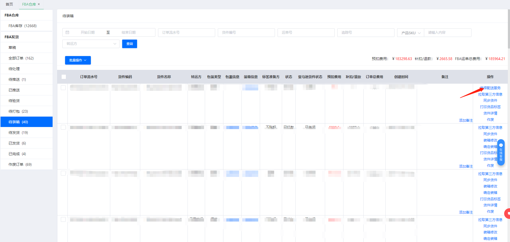Image resolution: width=510 pixels, height=242 pixels.
Task: Open the 产品SKU search type dropdown
Action: [410, 33]
